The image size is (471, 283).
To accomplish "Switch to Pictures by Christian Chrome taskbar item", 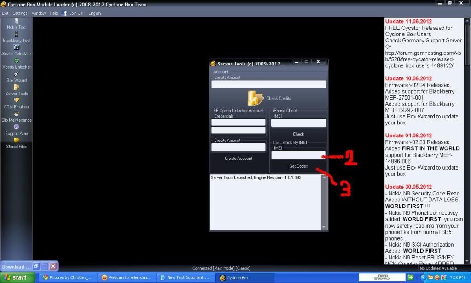I will tap(68, 277).
